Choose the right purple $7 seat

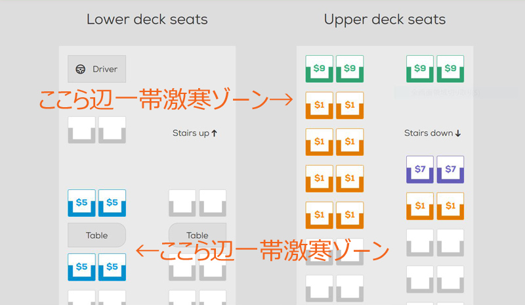click(x=450, y=170)
